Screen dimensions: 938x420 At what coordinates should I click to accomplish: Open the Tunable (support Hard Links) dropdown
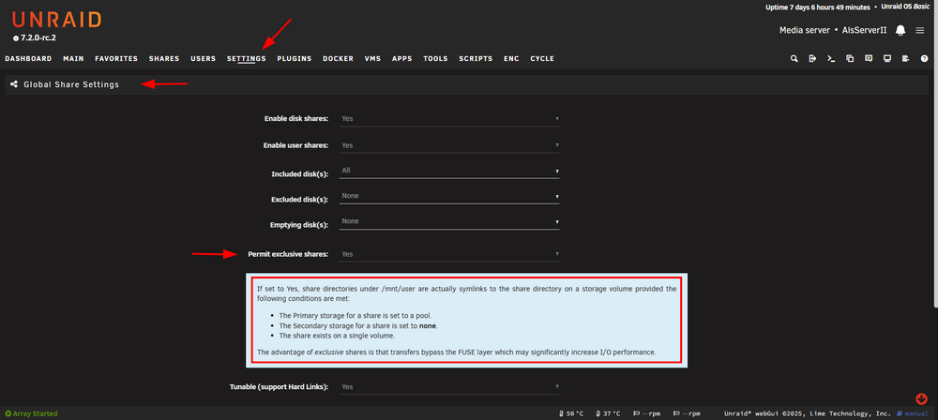[449, 387]
